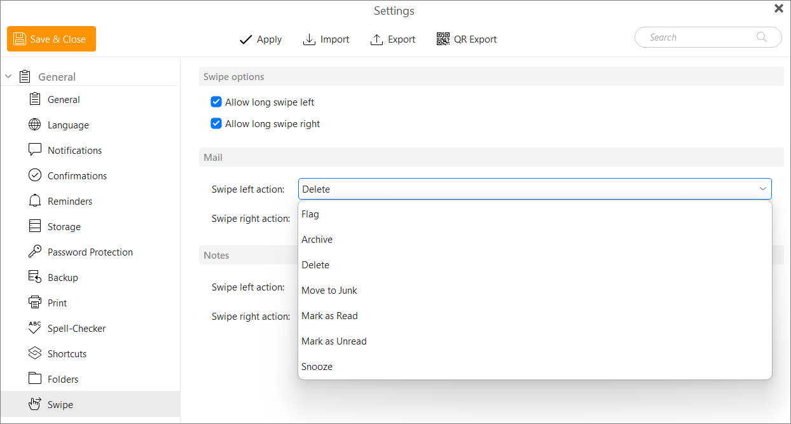This screenshot has width=791, height=424.
Task: Click the Password Protection key icon
Action: tap(35, 252)
